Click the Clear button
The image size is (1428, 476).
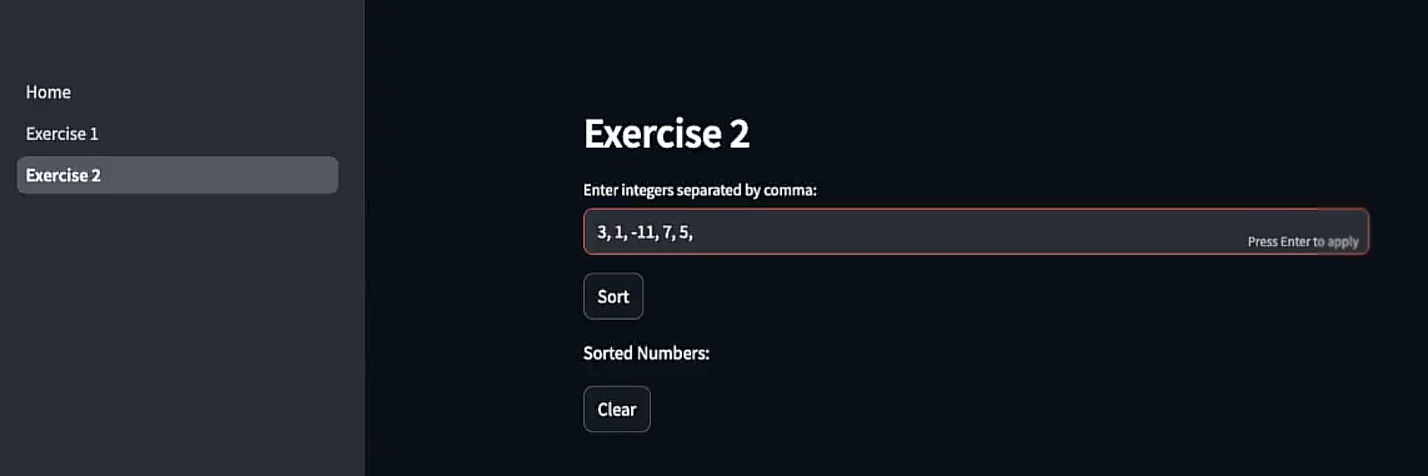click(x=616, y=409)
